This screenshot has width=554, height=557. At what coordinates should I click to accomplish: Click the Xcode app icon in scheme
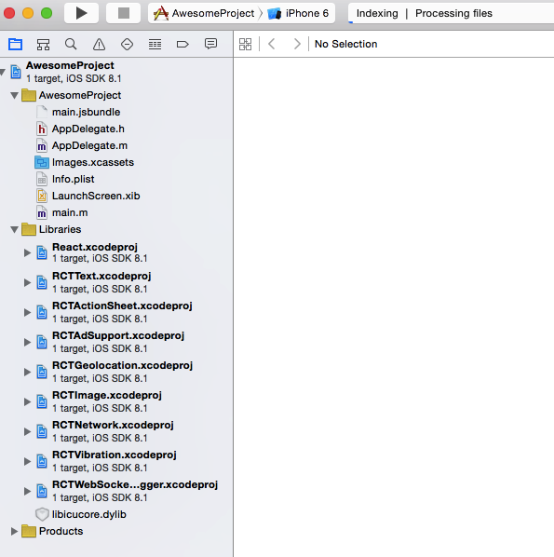coord(161,13)
